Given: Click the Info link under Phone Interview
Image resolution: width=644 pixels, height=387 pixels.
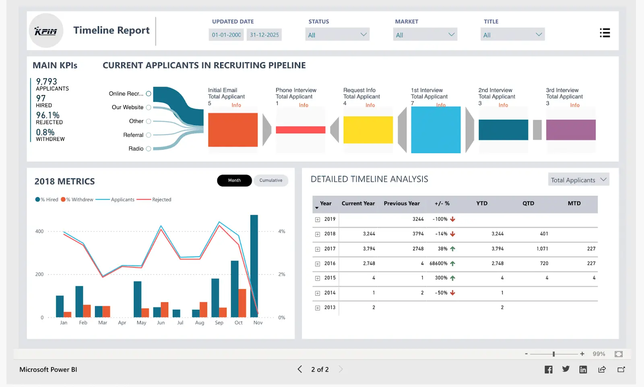Looking at the screenshot, I should pyautogui.click(x=303, y=105).
